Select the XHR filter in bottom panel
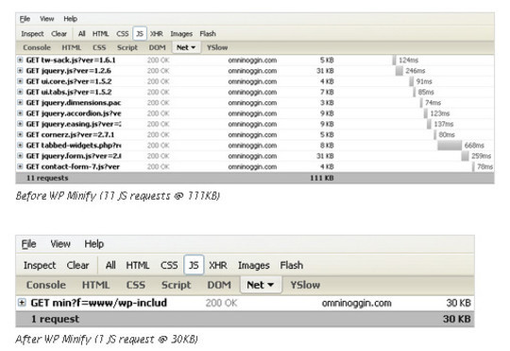 point(218,265)
